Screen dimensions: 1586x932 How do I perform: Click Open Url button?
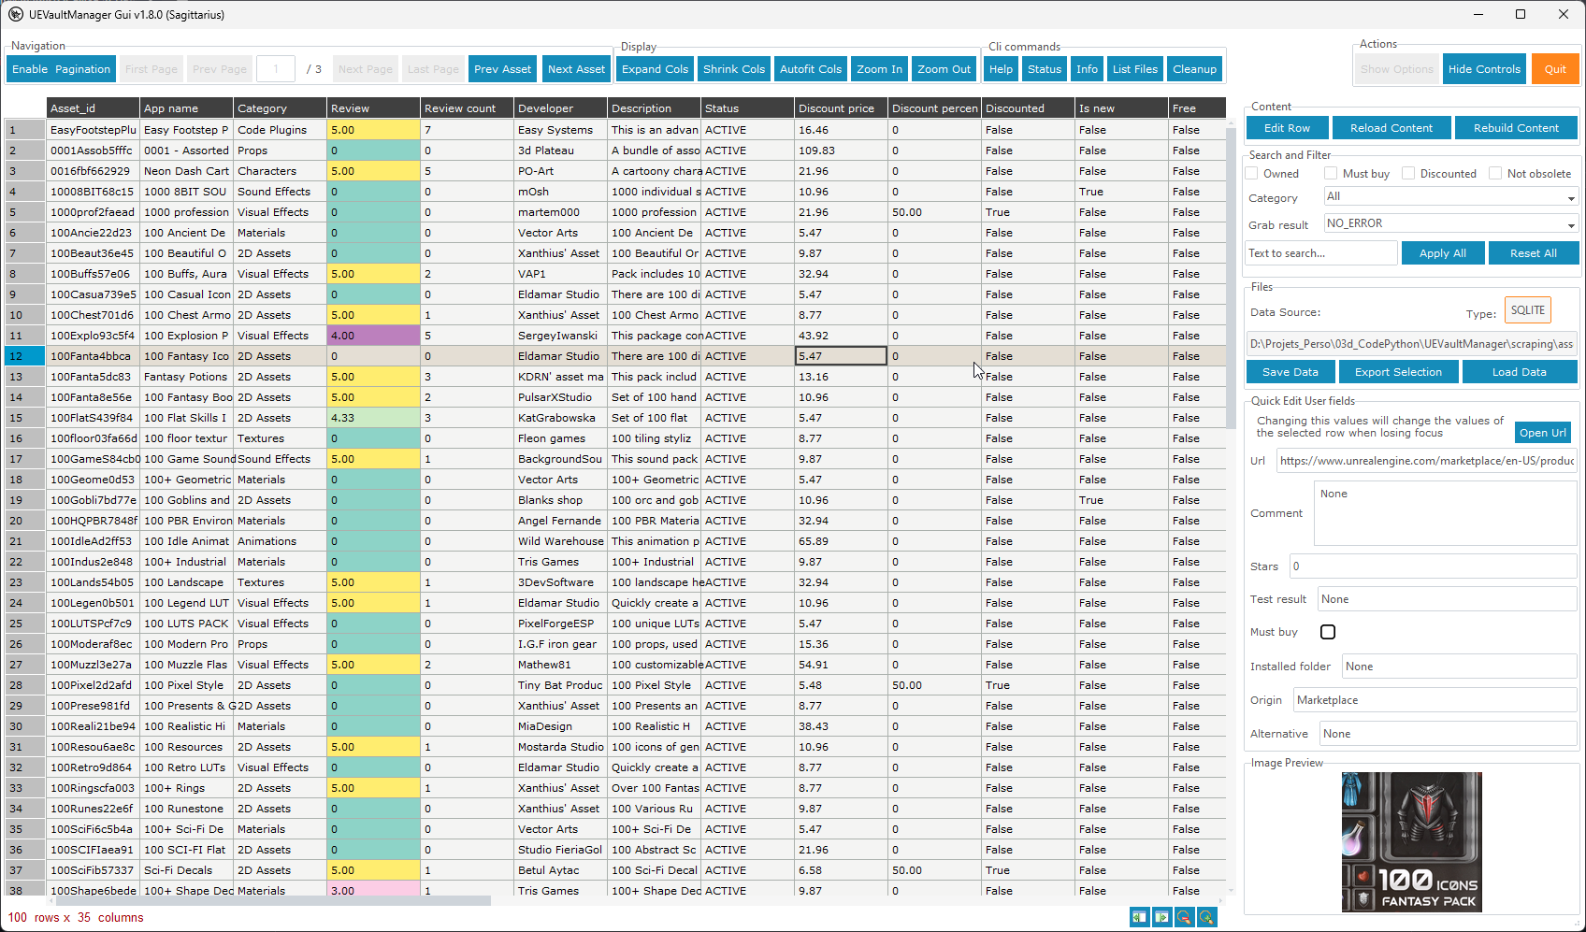(x=1542, y=433)
